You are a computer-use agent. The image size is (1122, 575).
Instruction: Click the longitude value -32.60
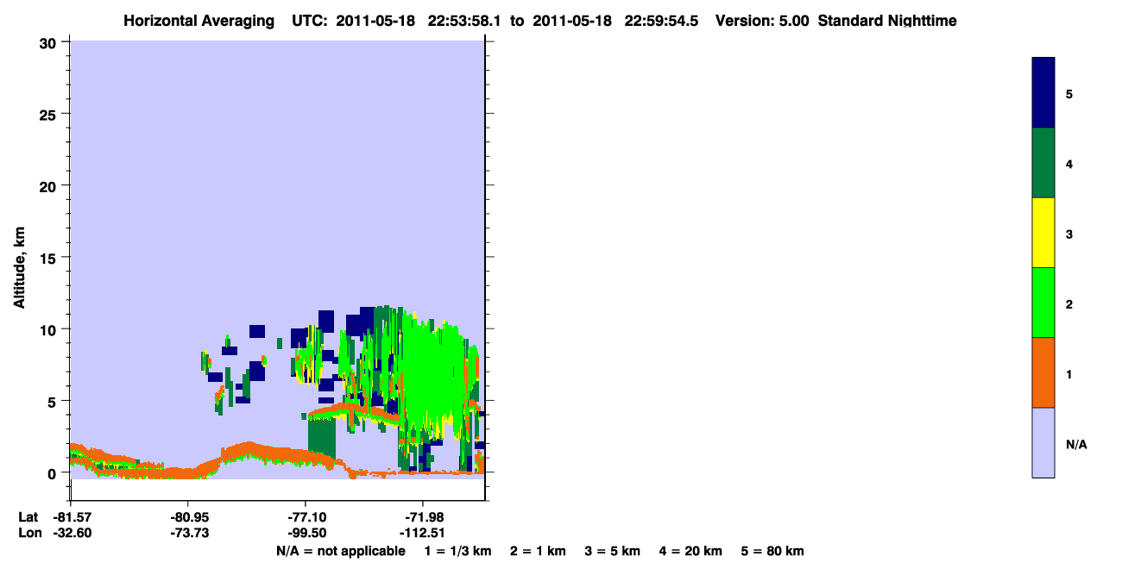pos(71,533)
